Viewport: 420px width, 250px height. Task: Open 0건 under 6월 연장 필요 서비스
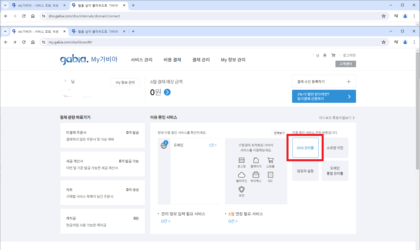pos(233,221)
